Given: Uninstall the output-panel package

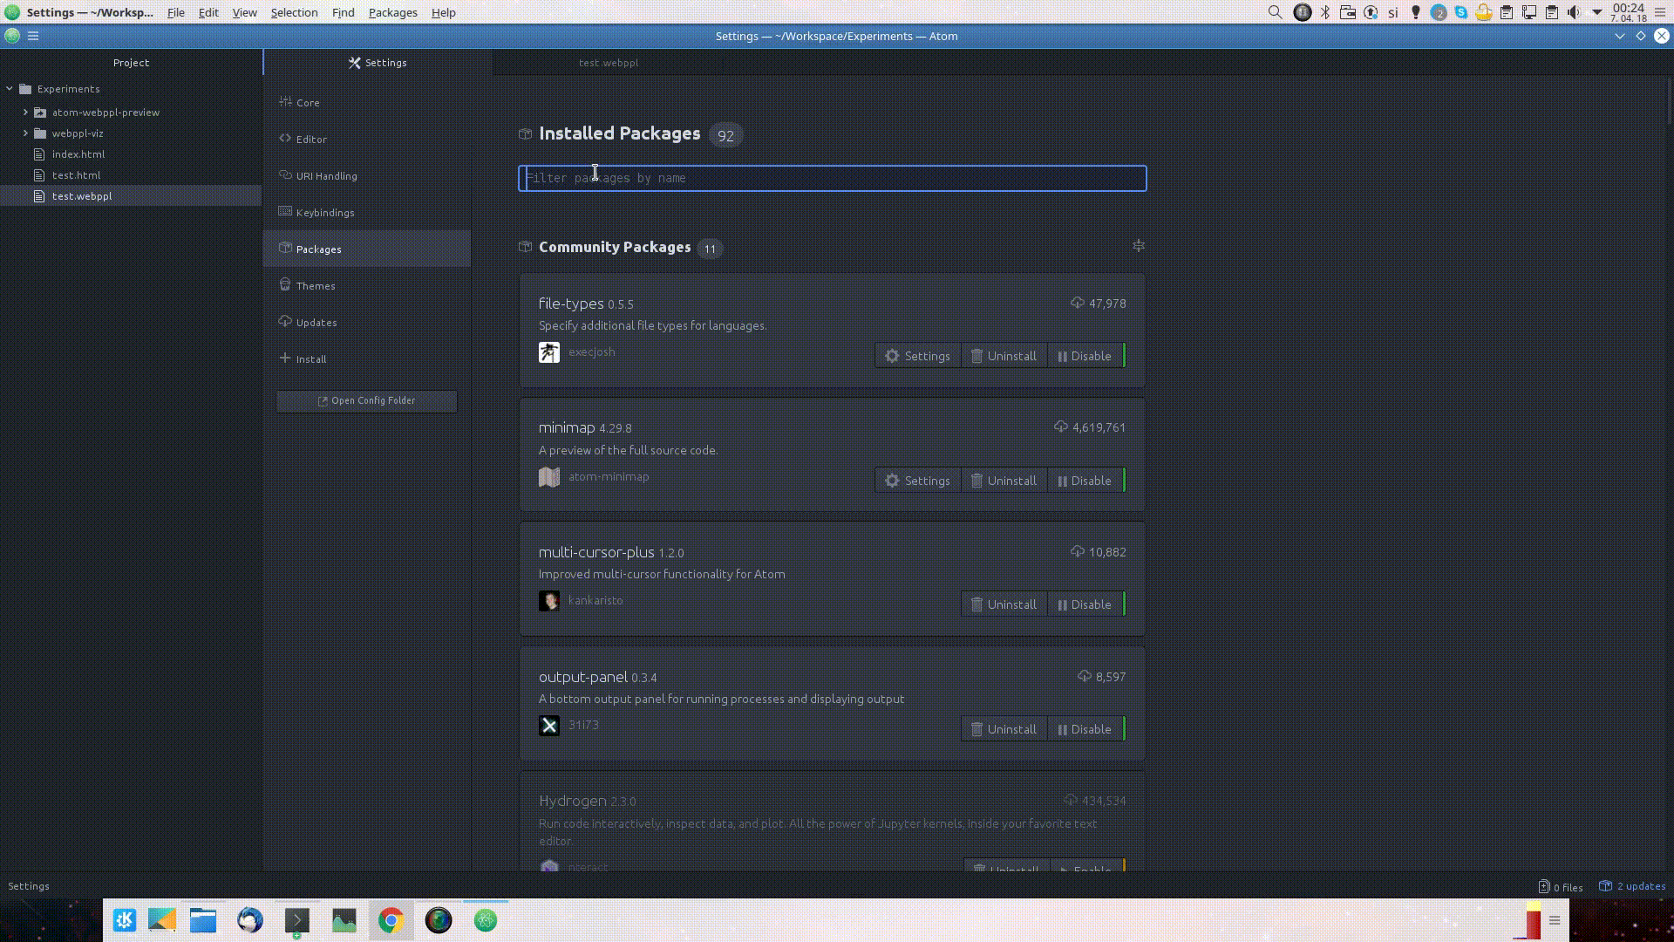Looking at the screenshot, I should point(1003,729).
